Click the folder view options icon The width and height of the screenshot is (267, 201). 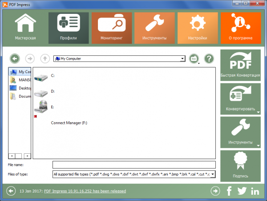click(194, 59)
